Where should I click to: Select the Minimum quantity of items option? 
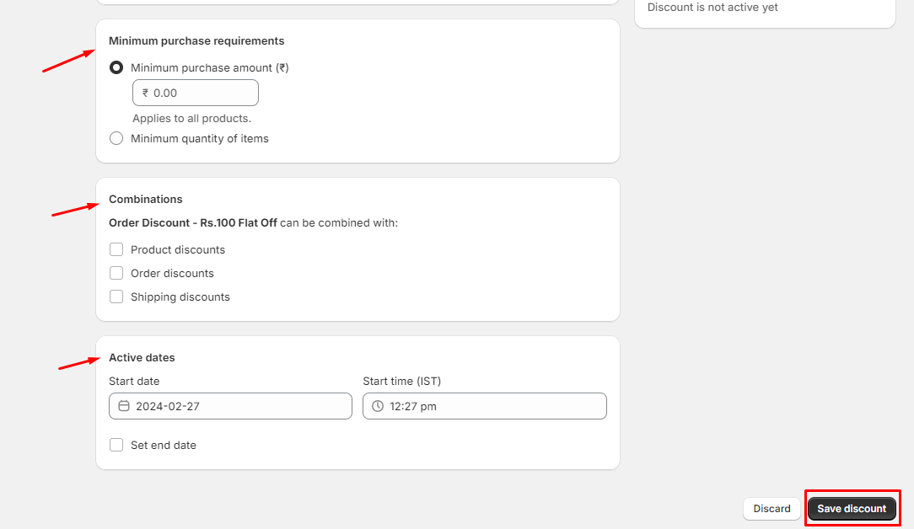(116, 138)
